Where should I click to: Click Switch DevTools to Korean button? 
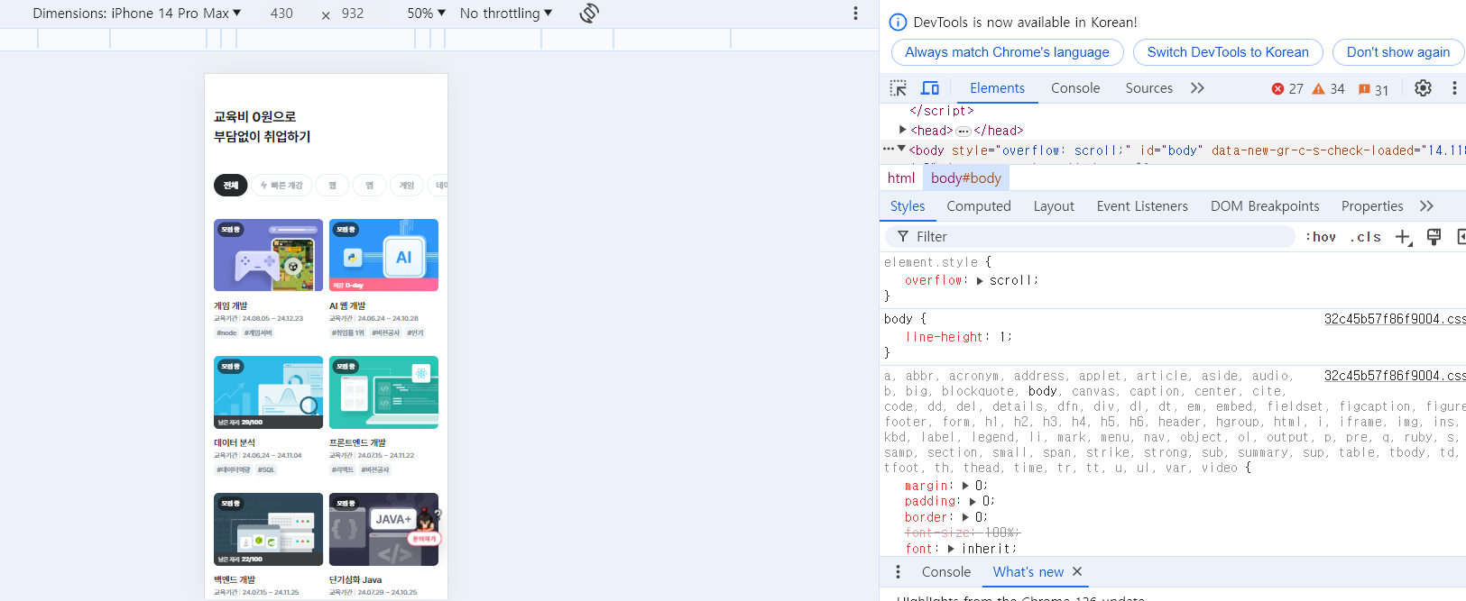(1228, 52)
